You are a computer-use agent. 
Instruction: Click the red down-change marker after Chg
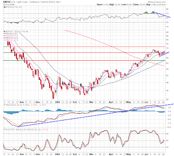tap(165, 5)
